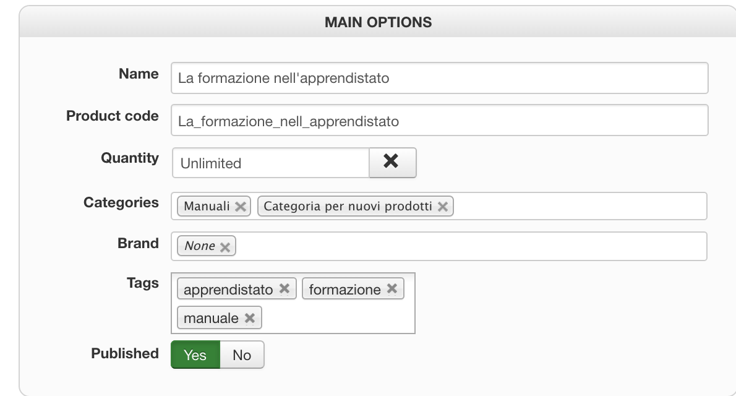Select the apprendistato tag chip

point(228,289)
